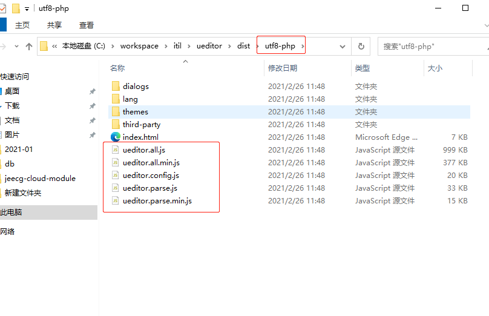Open 图片 in navigation pane
The height and width of the screenshot is (316, 489).
(12, 135)
